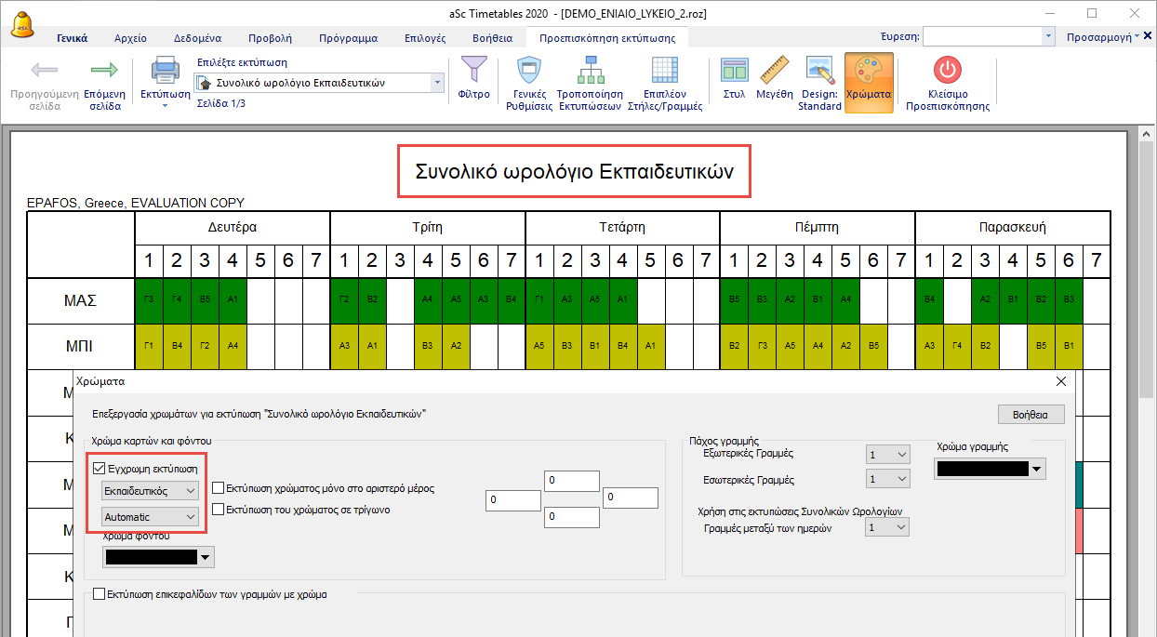Click the Εκτύπωση printer icon

pyautogui.click(x=165, y=72)
